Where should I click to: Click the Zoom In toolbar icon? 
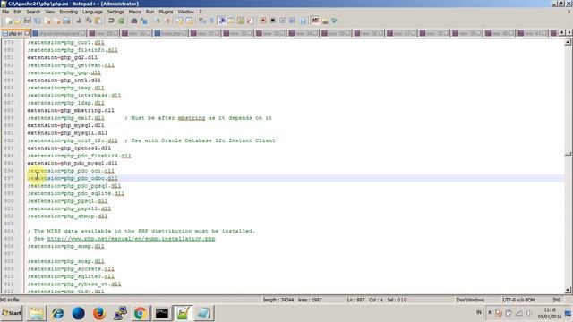click(158, 21)
